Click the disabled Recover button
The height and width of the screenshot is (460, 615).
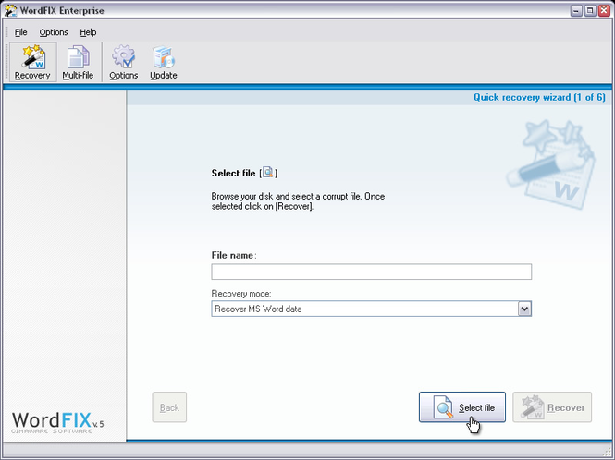[x=552, y=407]
